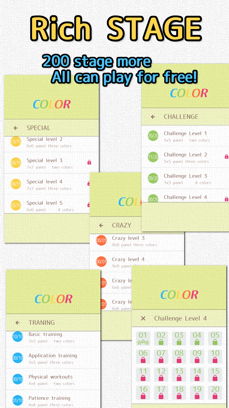
Task: Select green-locked stage 02
Action: [x=161, y=339]
